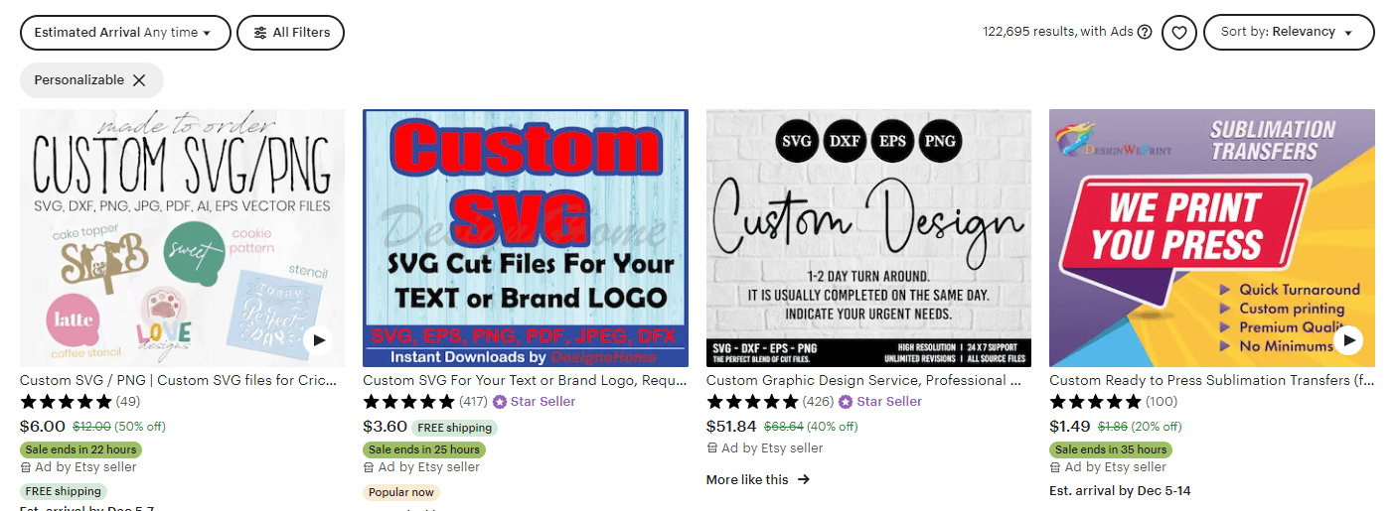The width and height of the screenshot is (1397, 511).
Task: Open the Custom SVG cut files thumbnail
Action: coord(526,238)
